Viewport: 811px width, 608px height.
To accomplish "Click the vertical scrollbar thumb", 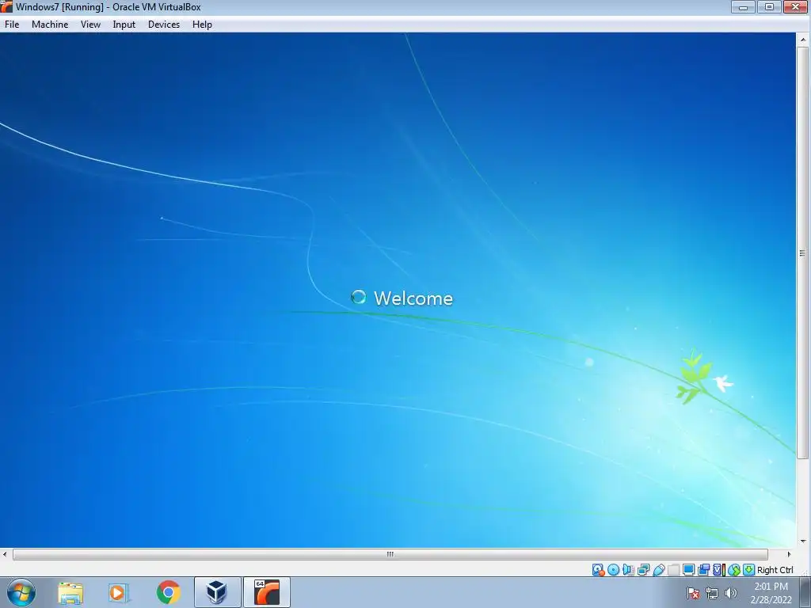I will [803, 253].
